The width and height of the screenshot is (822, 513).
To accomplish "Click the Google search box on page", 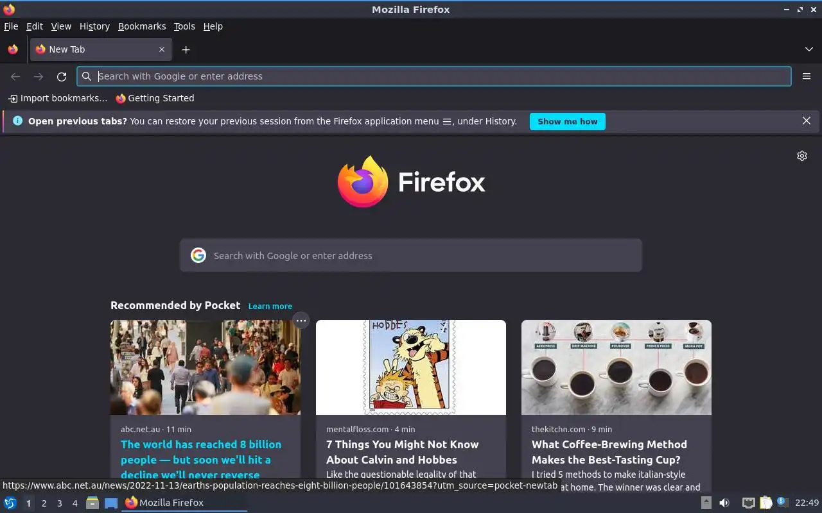I will pos(411,255).
